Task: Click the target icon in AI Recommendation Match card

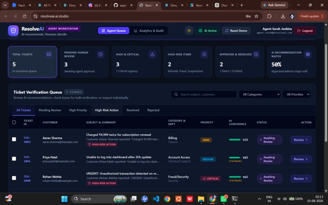Action: 308,55
